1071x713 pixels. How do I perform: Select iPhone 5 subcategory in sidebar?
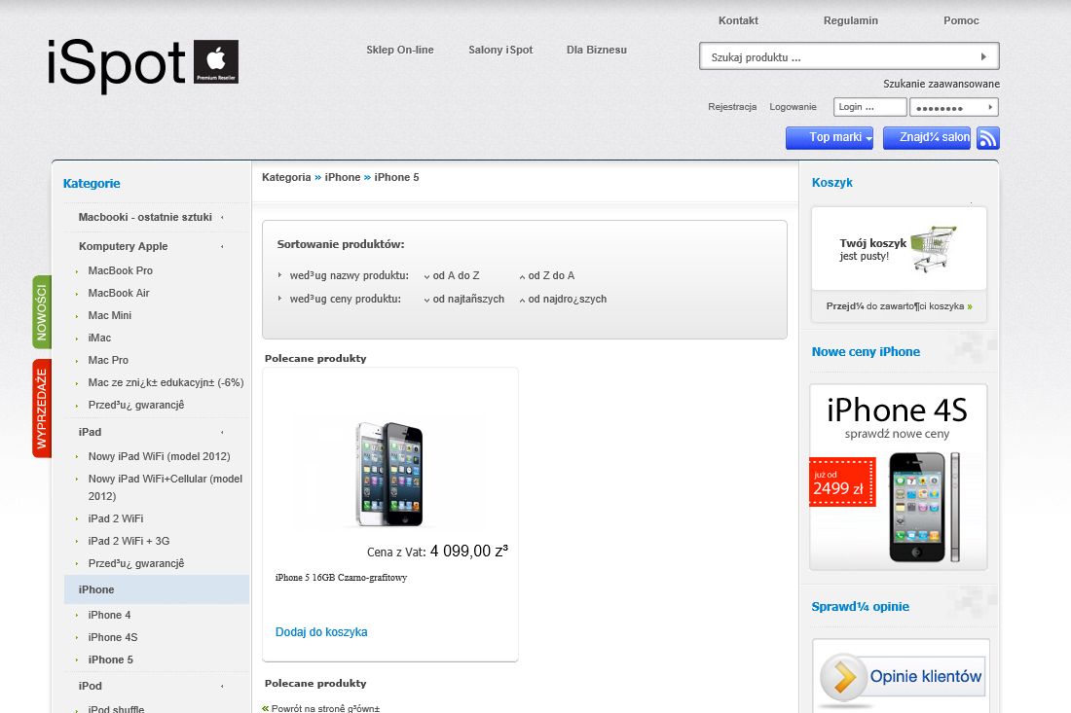[x=111, y=660]
